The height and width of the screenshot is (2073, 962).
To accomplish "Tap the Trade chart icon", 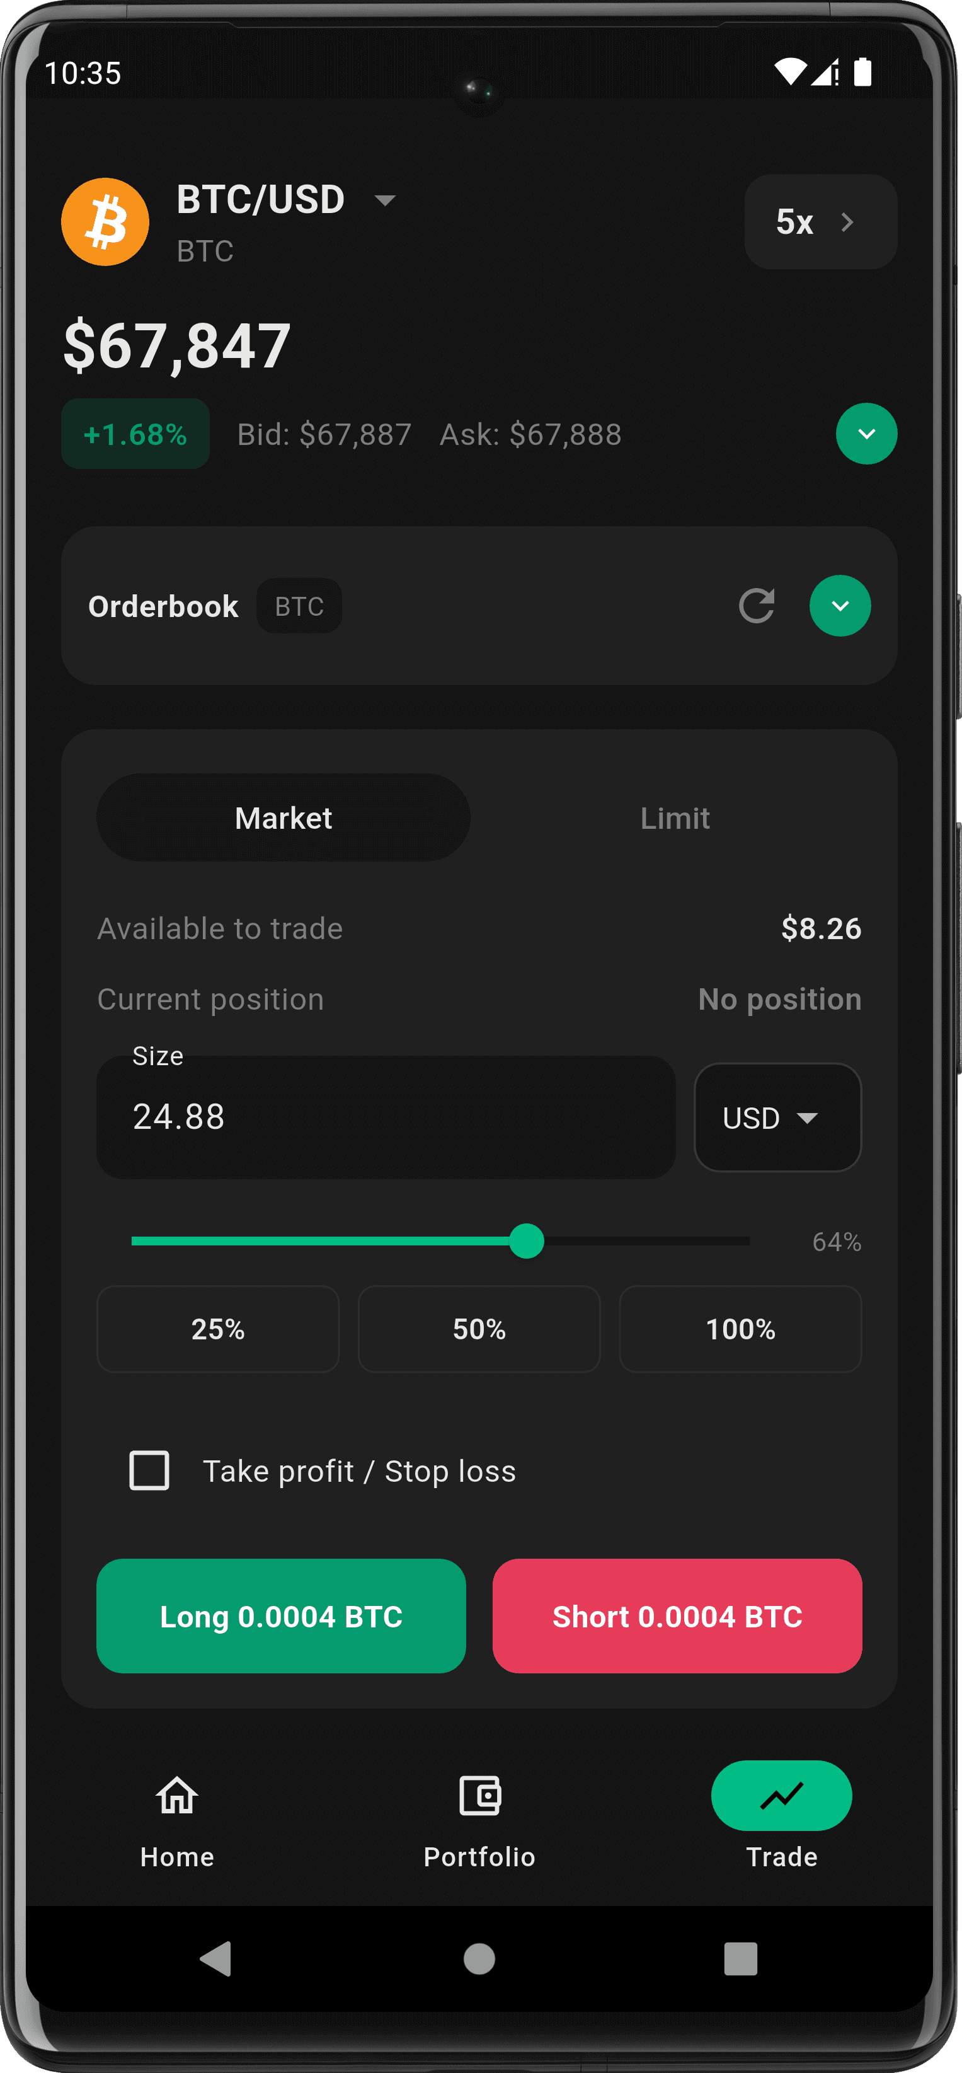I will [781, 1796].
